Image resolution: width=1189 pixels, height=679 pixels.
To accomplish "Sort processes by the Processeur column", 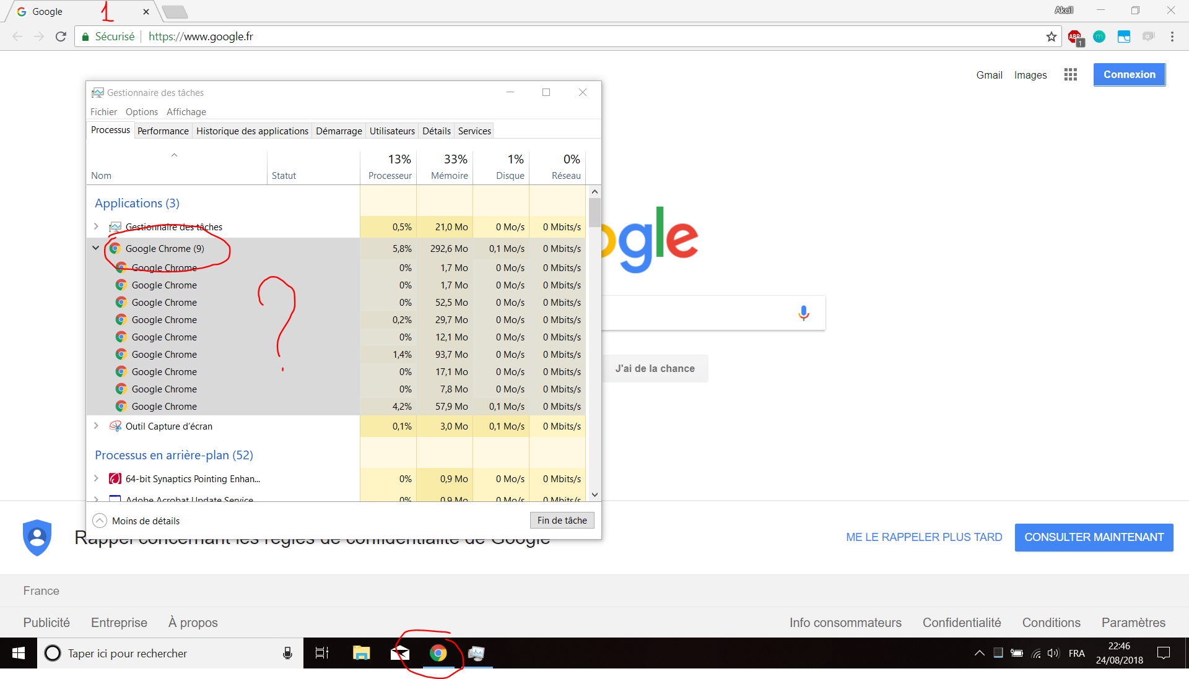I will 388,167.
